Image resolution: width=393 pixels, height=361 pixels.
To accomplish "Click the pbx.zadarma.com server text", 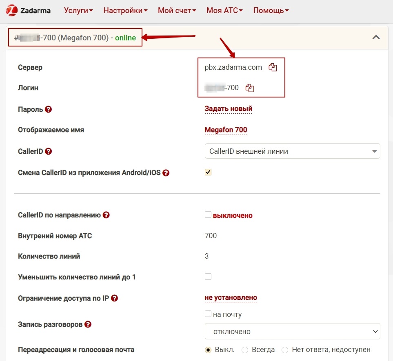I will tap(233, 67).
